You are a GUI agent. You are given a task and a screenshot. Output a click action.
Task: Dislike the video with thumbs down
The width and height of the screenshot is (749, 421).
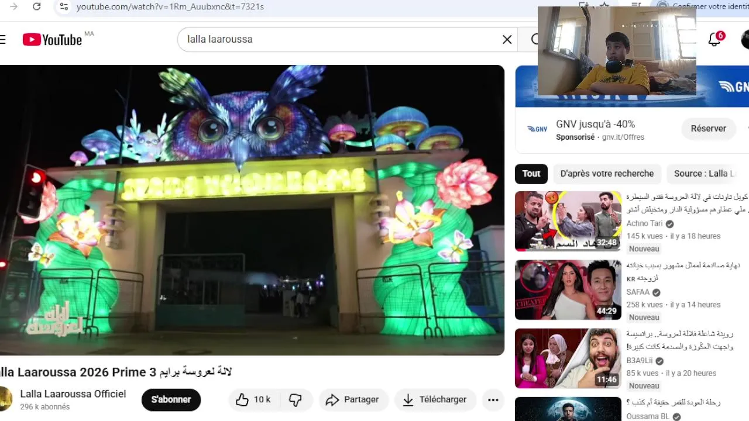click(x=296, y=400)
